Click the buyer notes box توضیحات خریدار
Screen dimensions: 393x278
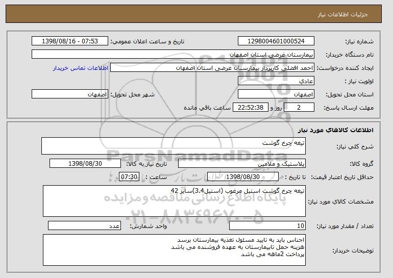[174, 250]
